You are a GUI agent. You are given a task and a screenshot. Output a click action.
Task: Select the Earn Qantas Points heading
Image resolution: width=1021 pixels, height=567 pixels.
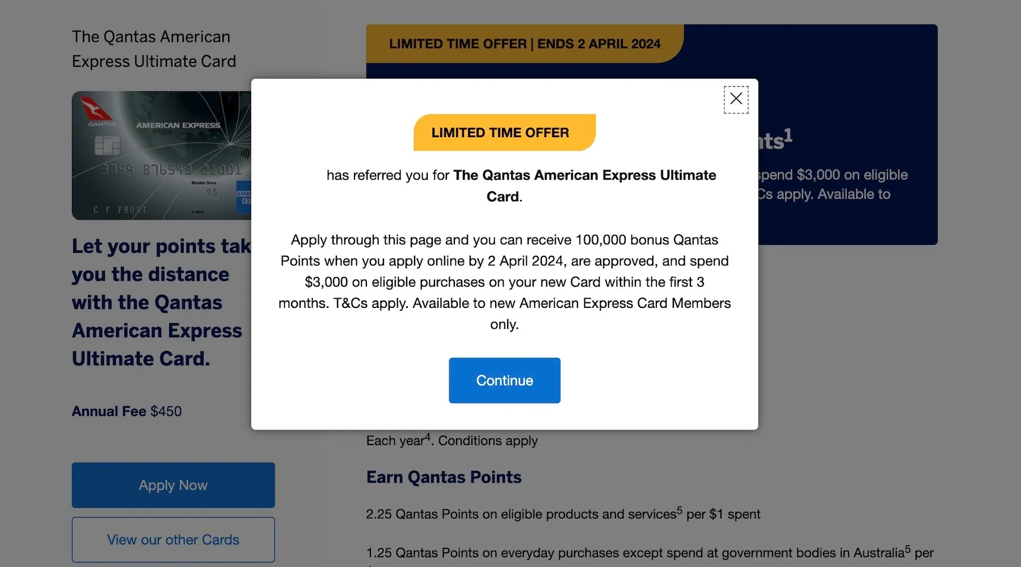pyautogui.click(x=444, y=477)
